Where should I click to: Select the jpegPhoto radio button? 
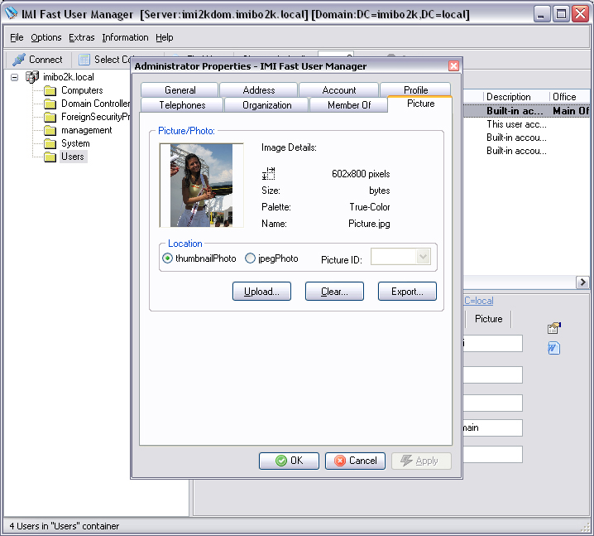coord(250,258)
